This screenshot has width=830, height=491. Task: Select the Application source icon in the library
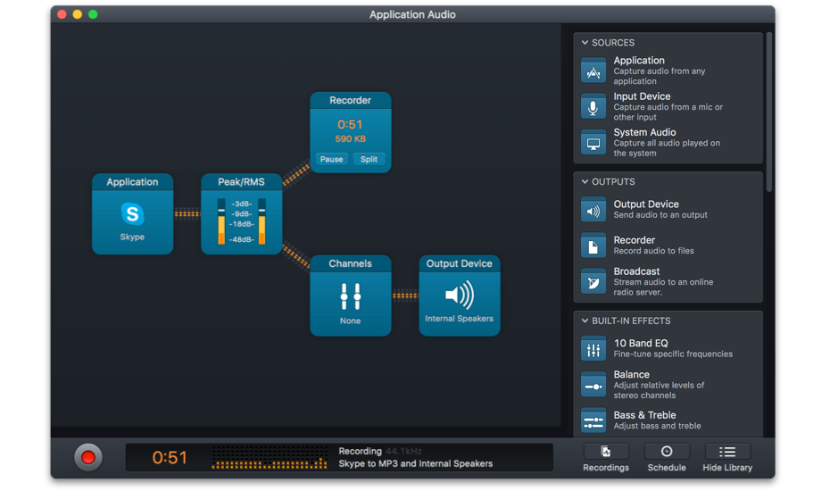tap(593, 71)
